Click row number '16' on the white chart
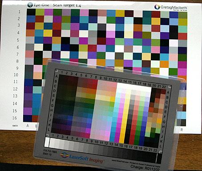Viewport: 202px width, 171px height. point(14,118)
